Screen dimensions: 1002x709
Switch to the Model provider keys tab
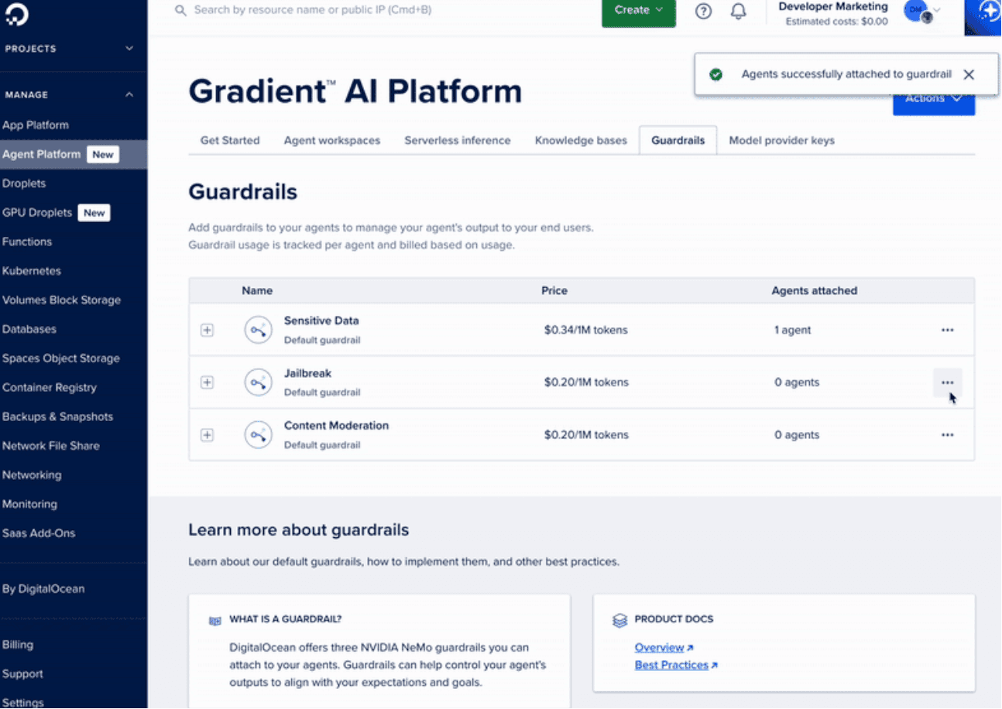coord(781,140)
